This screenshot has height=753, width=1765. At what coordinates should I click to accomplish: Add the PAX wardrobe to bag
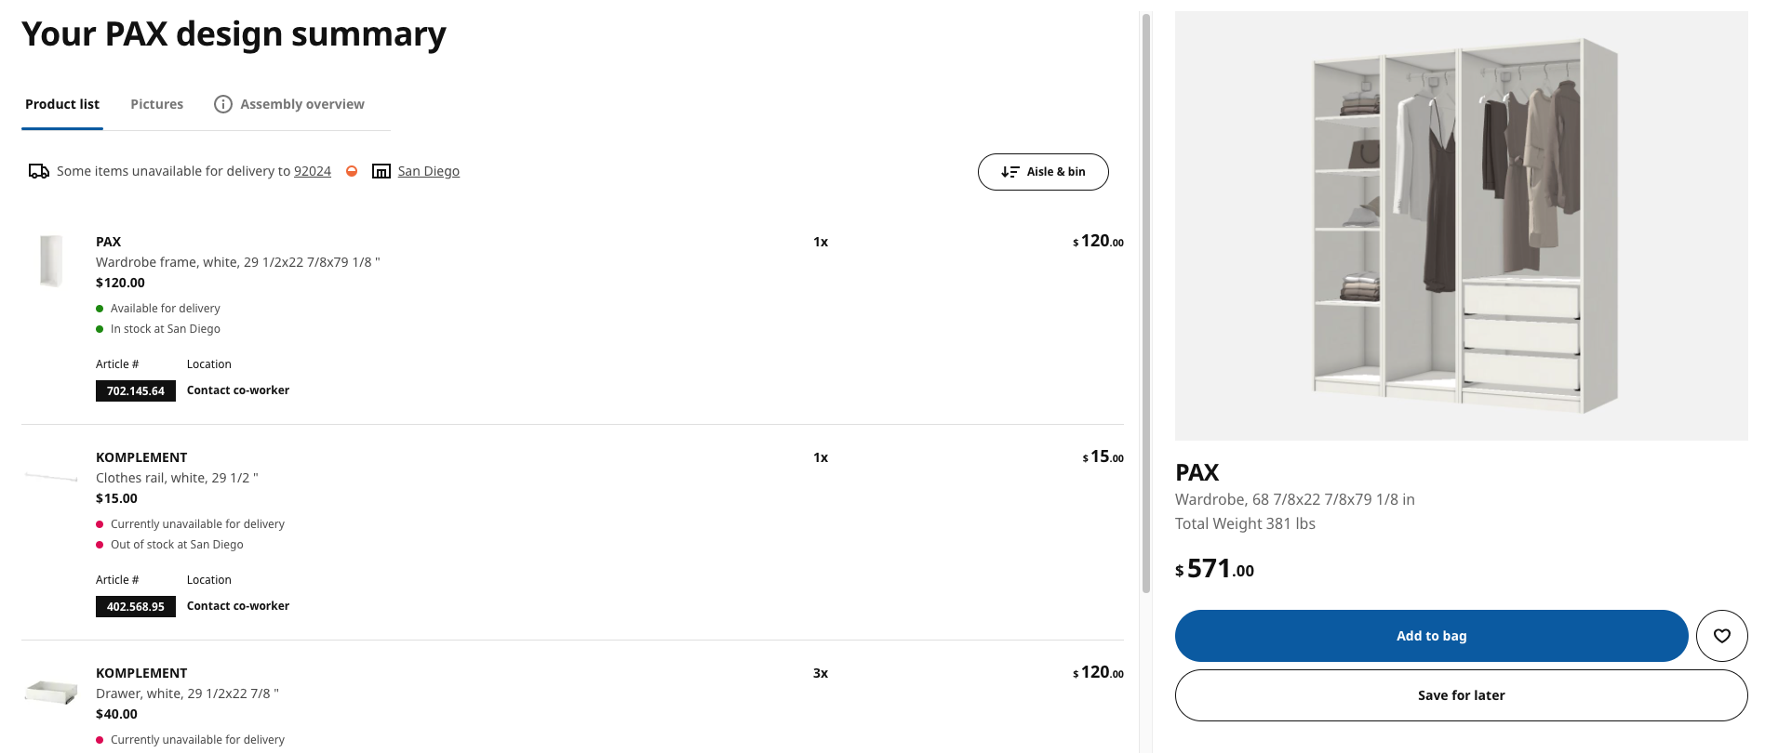pyautogui.click(x=1430, y=636)
